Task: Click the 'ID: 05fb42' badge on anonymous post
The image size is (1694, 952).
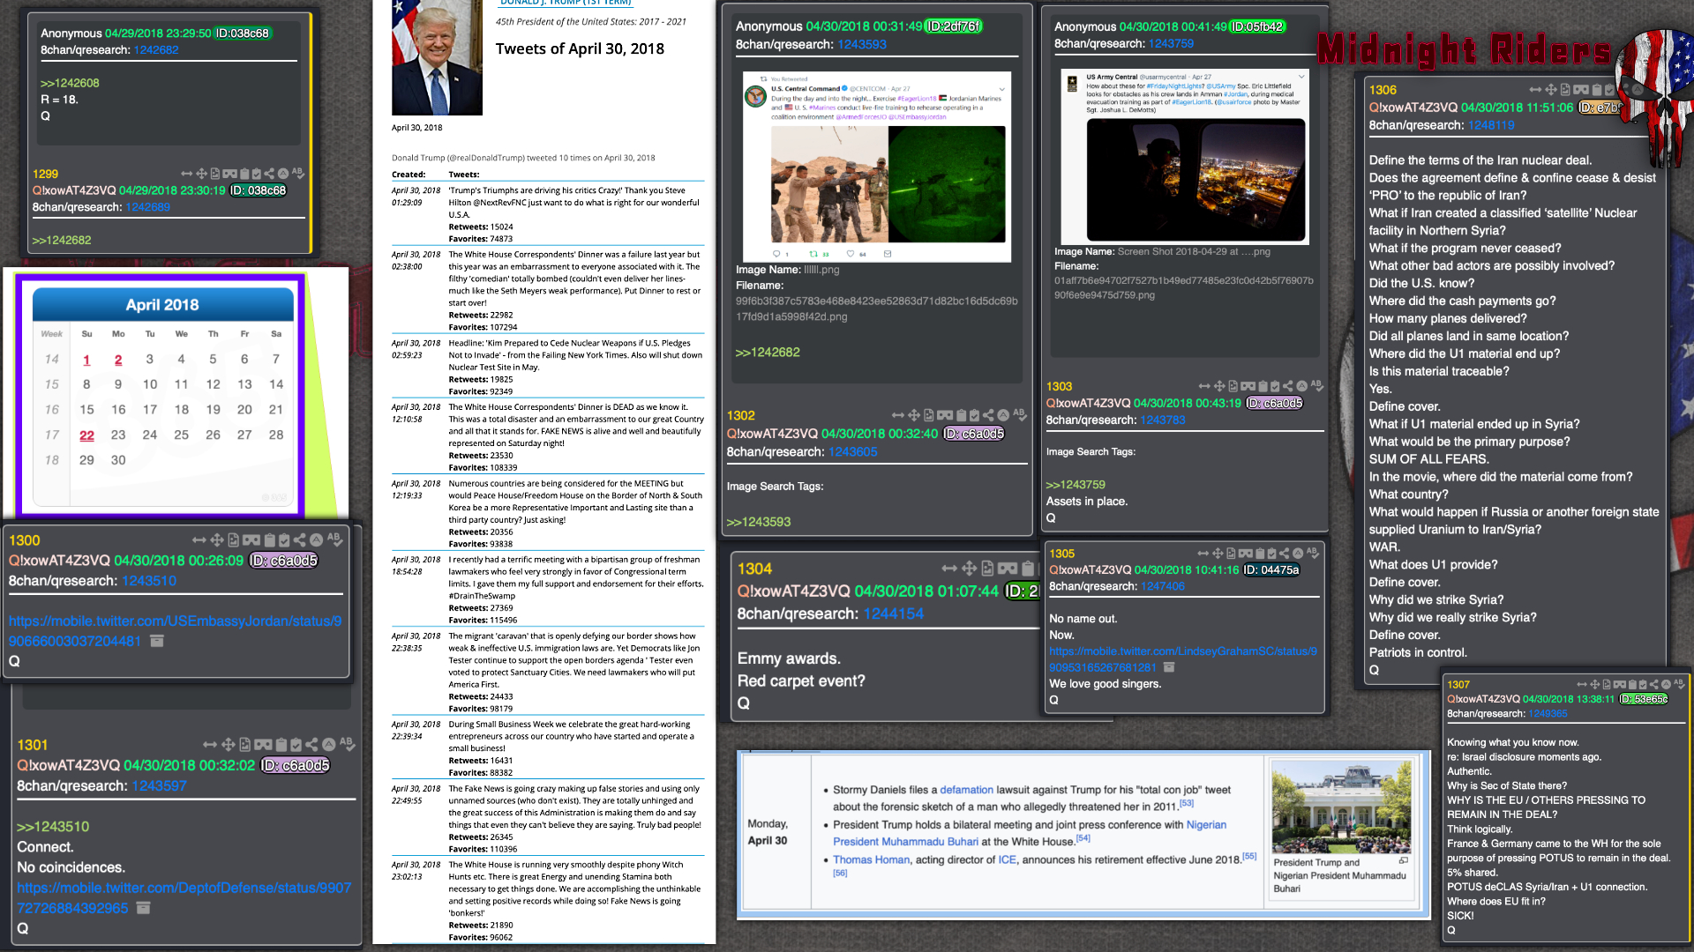Action: (x=1257, y=26)
